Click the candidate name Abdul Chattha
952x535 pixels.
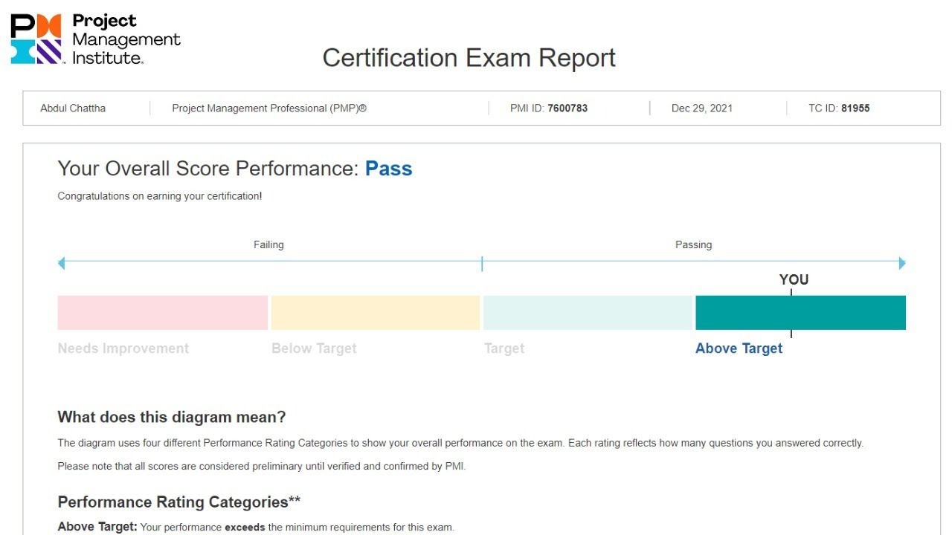73,108
